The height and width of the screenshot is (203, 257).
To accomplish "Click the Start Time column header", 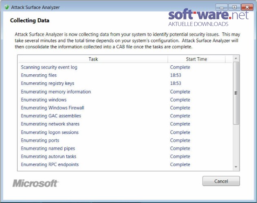I will pyautogui.click(x=196, y=59).
